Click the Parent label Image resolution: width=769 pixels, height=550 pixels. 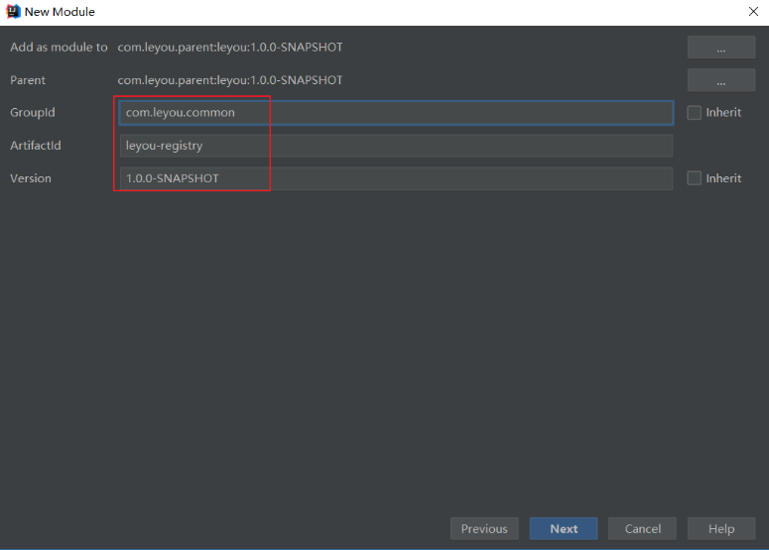[x=28, y=80]
